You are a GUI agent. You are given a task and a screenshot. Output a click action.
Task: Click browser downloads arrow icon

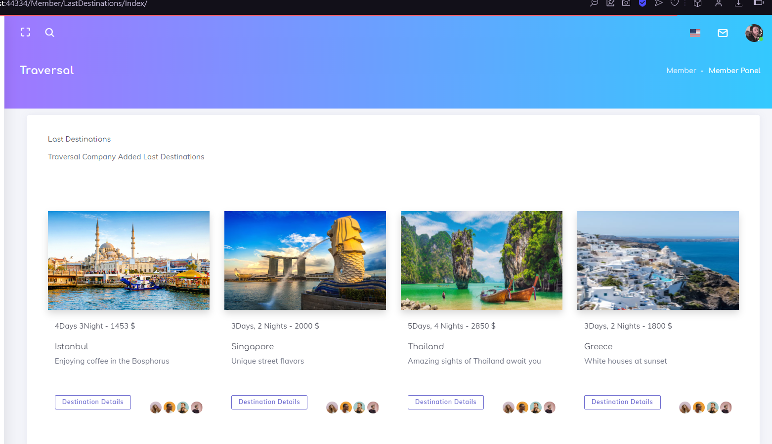pos(738,3)
